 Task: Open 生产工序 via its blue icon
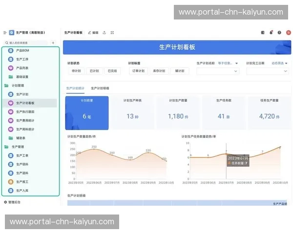tap(11, 59)
